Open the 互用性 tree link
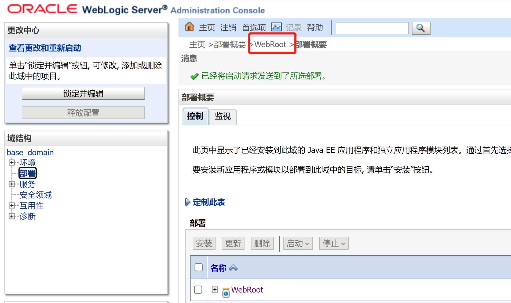The height and width of the screenshot is (303, 511). click(31, 206)
